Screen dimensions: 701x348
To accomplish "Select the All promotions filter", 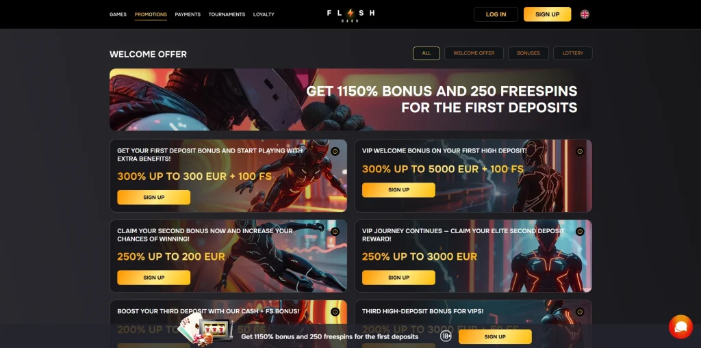I will pos(426,53).
